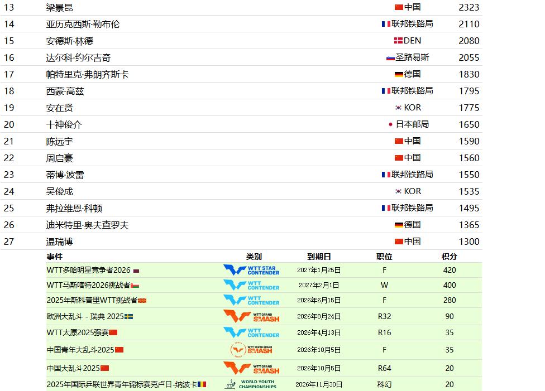The width and height of the screenshot is (545, 391).
Task: Open event 2025年斯科普里WTT挑战者
Action: click(x=92, y=300)
